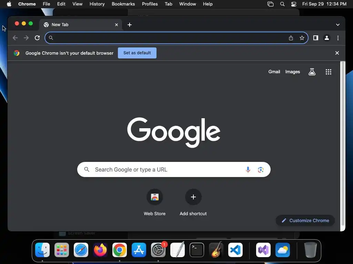Open Google apps grid

pyautogui.click(x=329, y=72)
